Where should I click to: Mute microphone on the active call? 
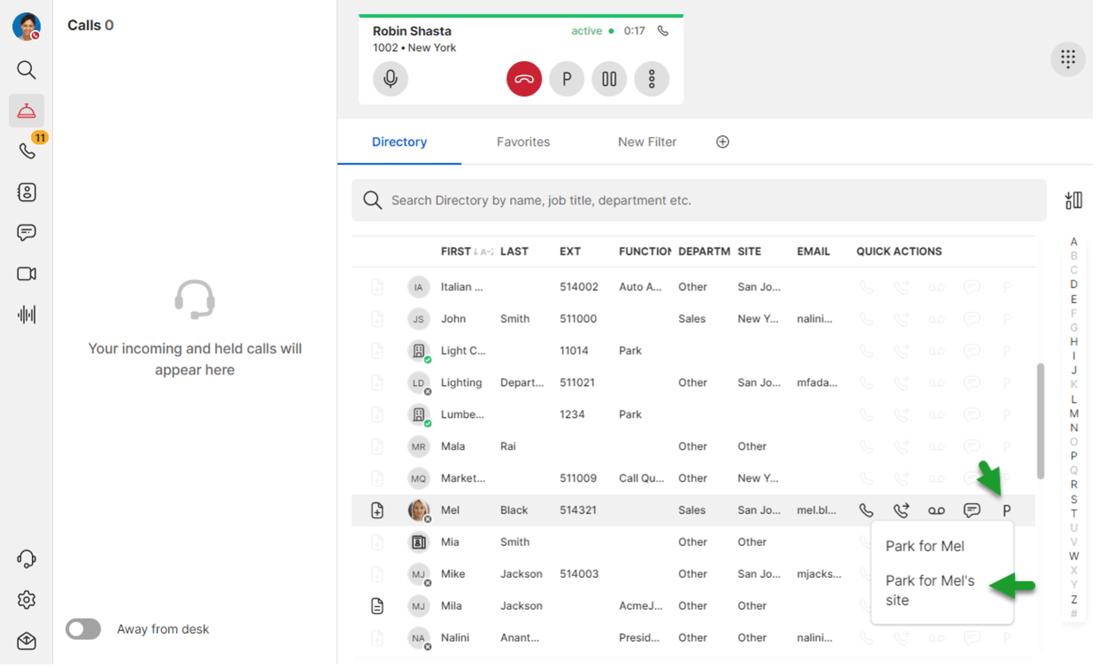390,79
